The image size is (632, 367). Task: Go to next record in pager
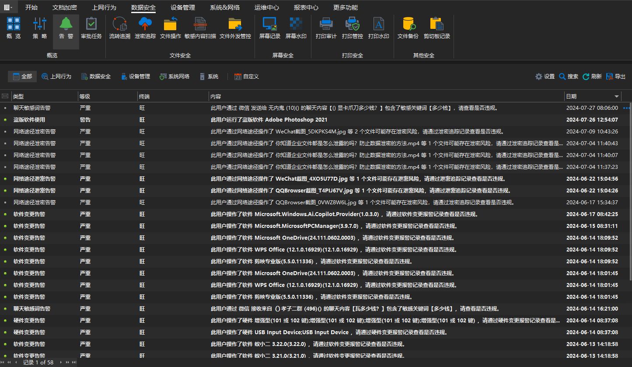pyautogui.click(x=61, y=362)
